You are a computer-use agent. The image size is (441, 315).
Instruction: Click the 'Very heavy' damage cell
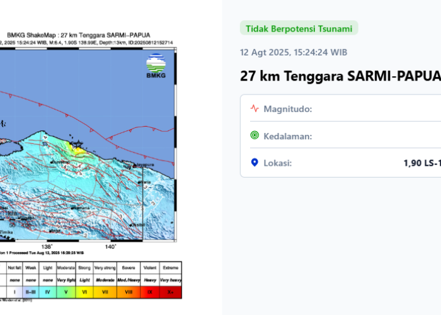tap(171, 280)
